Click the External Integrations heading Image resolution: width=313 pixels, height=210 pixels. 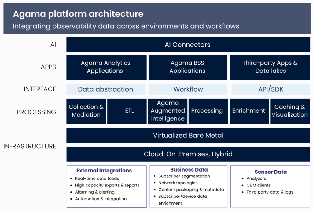(x=104, y=171)
